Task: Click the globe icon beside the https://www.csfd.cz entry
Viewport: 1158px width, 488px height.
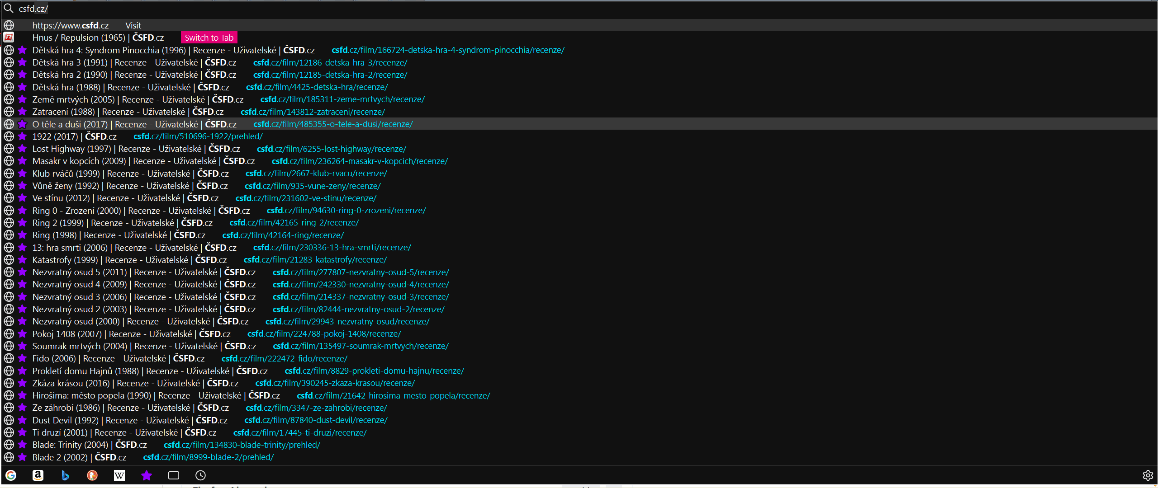Action: coord(9,25)
